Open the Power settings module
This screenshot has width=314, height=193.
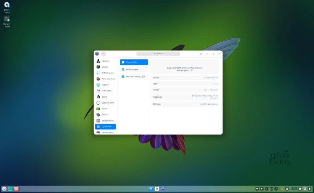pyautogui.click(x=105, y=109)
